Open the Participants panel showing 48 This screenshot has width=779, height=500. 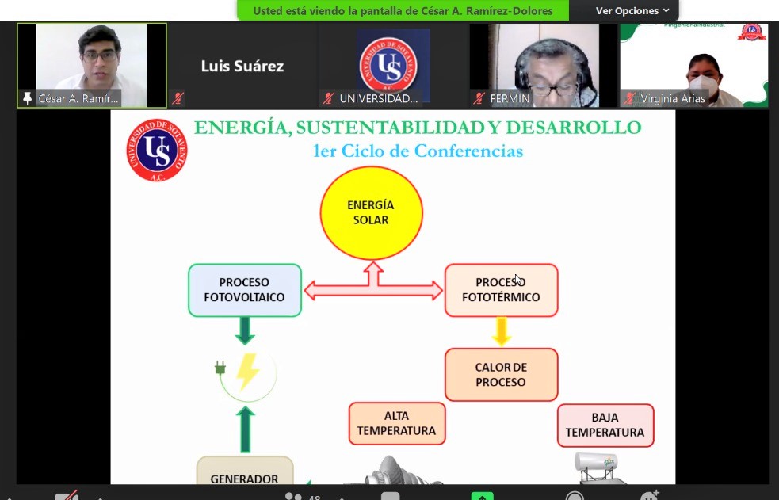[302, 496]
